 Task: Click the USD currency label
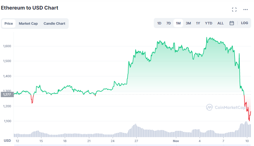(x=7, y=140)
